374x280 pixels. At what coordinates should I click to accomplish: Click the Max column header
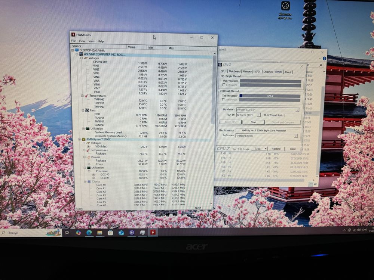[x=177, y=48]
